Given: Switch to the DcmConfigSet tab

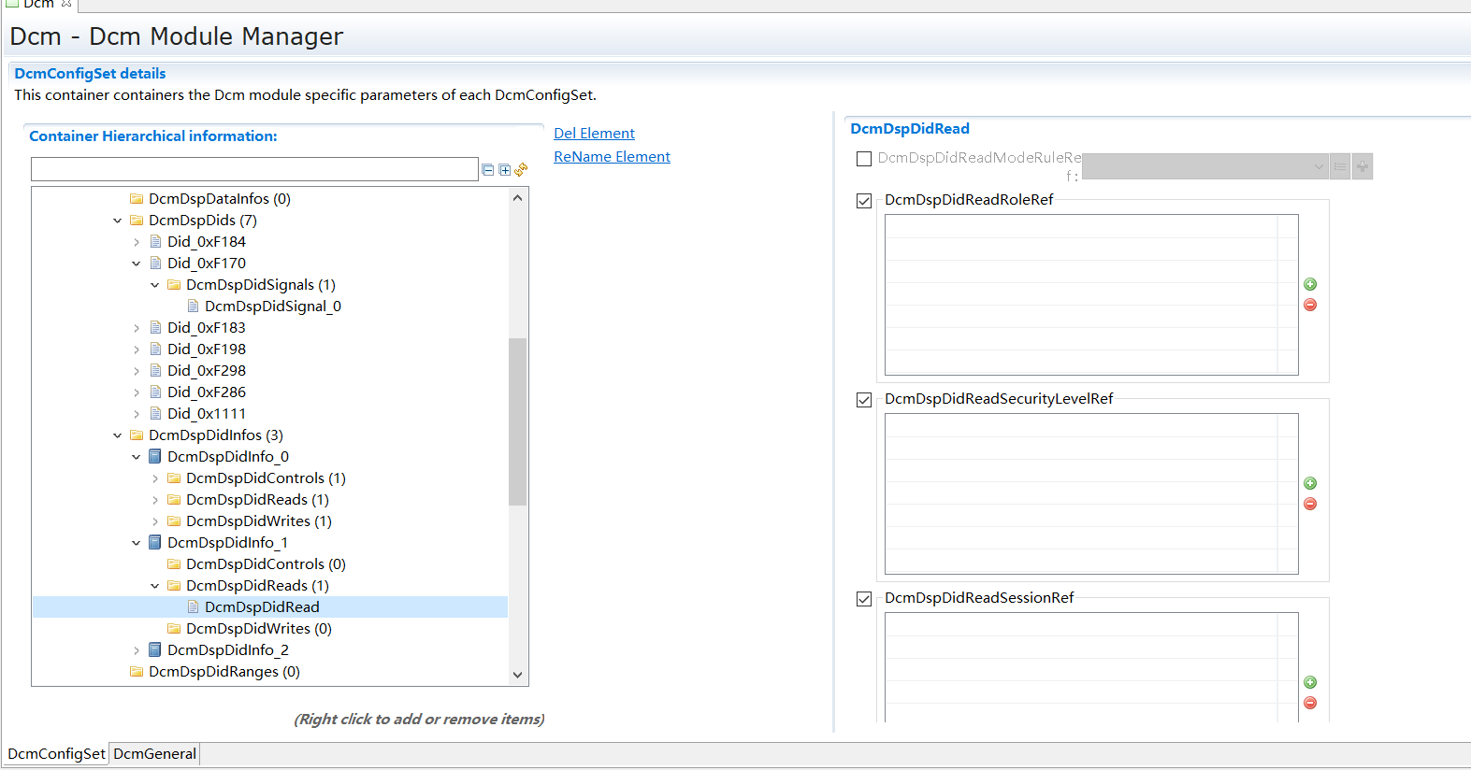Looking at the screenshot, I should pyautogui.click(x=56, y=753).
